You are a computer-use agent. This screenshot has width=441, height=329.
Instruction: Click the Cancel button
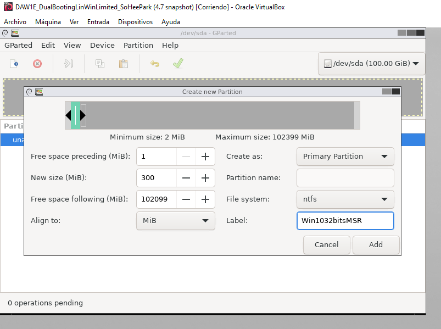(327, 244)
